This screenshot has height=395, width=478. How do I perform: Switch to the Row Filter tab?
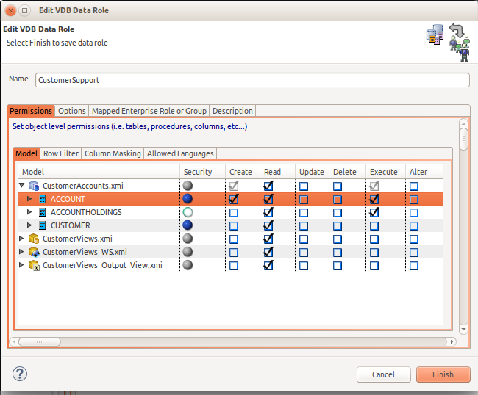[61, 153]
